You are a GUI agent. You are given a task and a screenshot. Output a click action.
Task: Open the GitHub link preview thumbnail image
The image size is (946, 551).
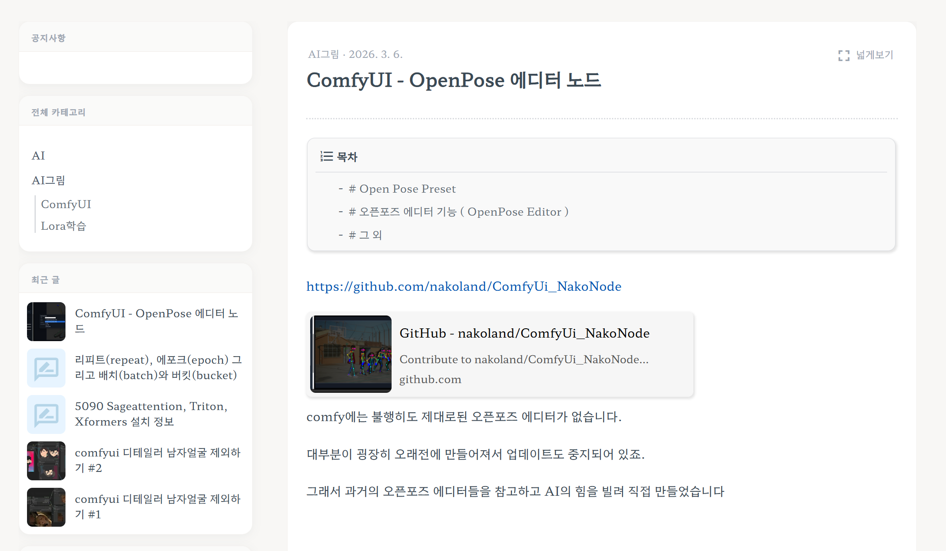[351, 354]
